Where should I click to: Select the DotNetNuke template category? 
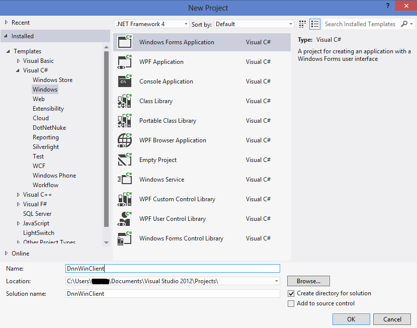(49, 128)
